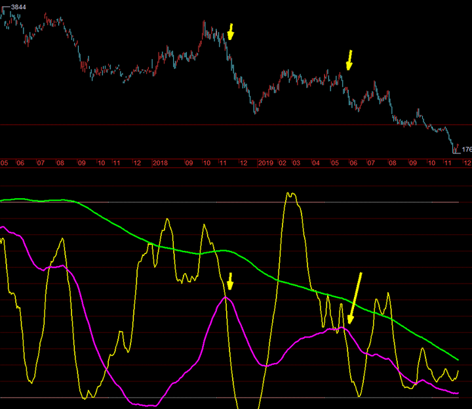472x409 pixels.
Task: Click month label 02 after 2019
Action: point(283,163)
